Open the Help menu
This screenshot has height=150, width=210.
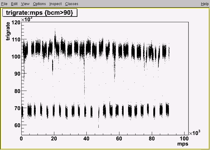click(205, 4)
